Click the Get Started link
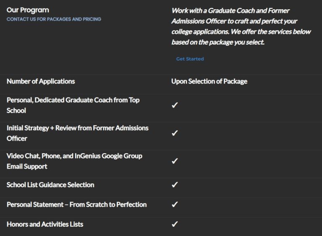This screenshot has width=322, height=236. coord(190,59)
